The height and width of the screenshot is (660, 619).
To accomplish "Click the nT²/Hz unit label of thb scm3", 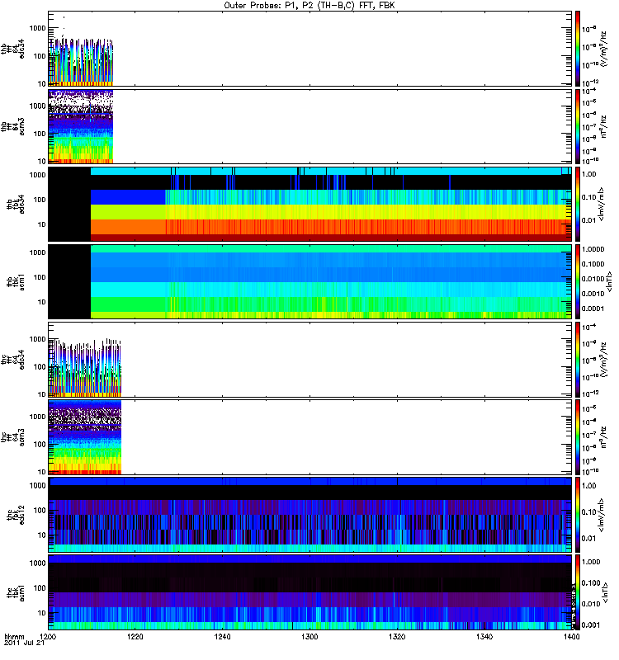I will pyautogui.click(x=603, y=126).
